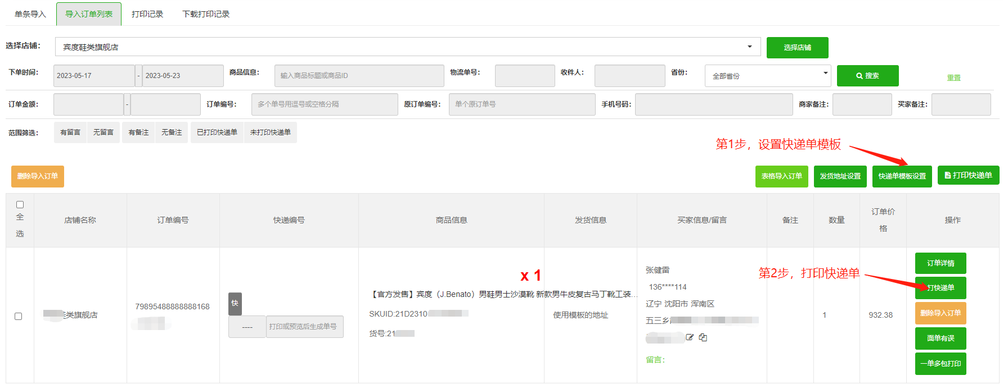
Task: Click the 快递单模板设置 button
Action: (x=902, y=176)
